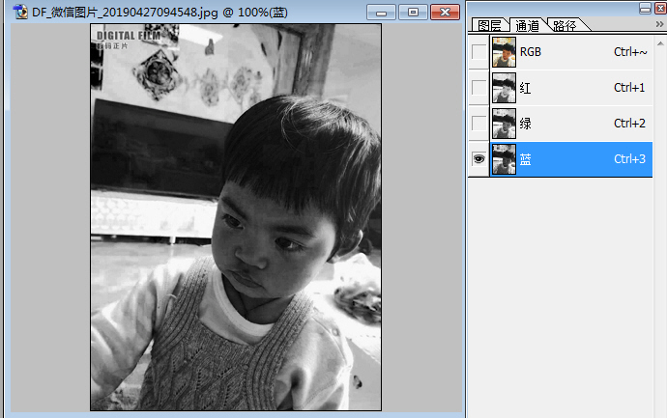667x418 pixels.
Task: Click the Blue (蓝) channel thumbnail
Action: point(503,159)
